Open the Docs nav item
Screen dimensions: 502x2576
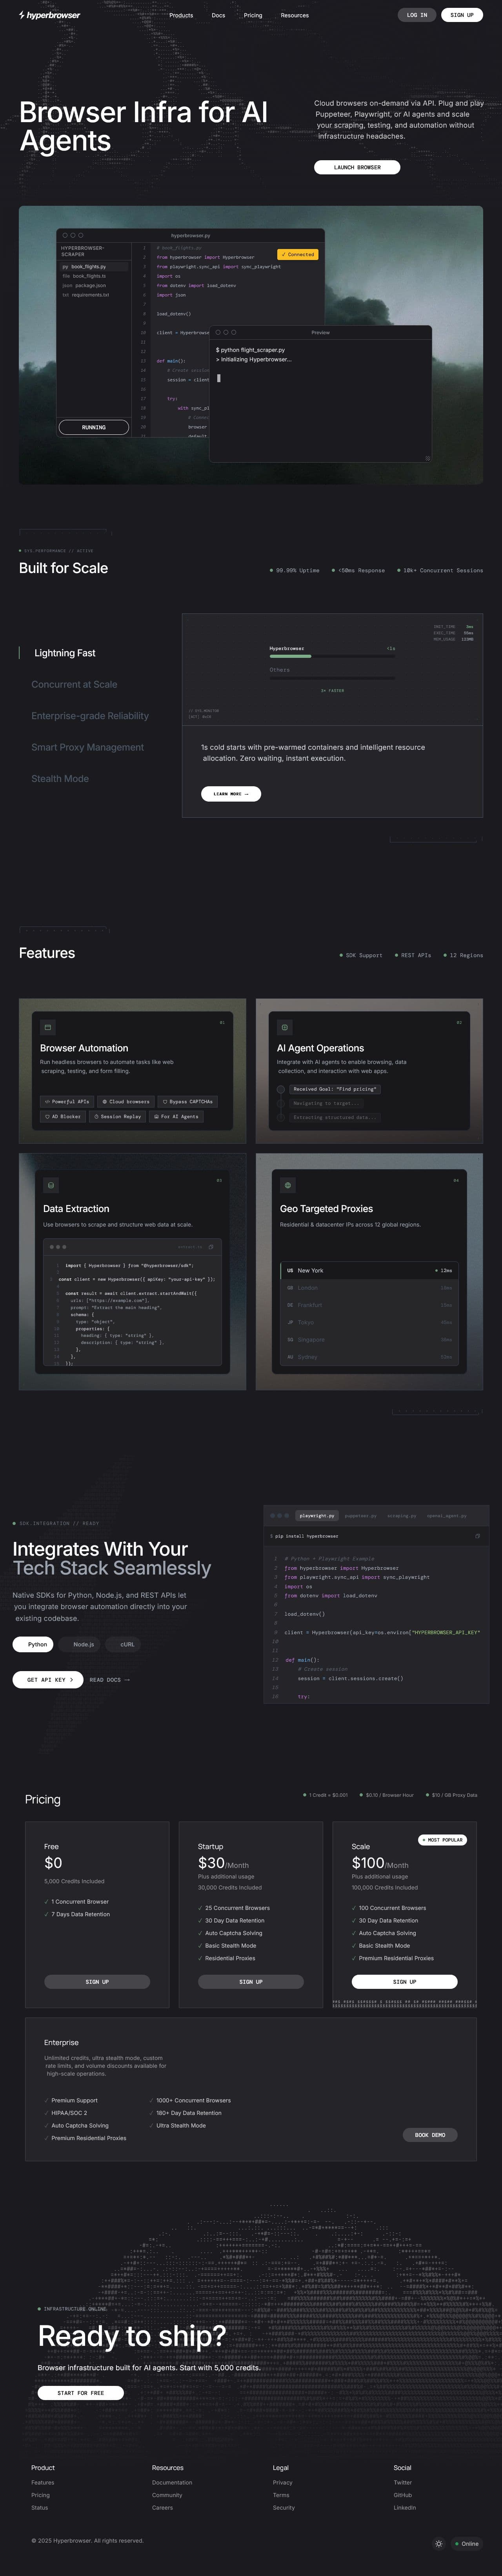pos(218,15)
